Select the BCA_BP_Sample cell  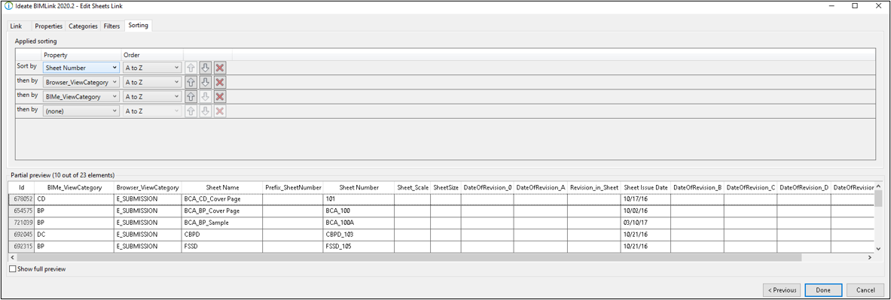coord(223,223)
